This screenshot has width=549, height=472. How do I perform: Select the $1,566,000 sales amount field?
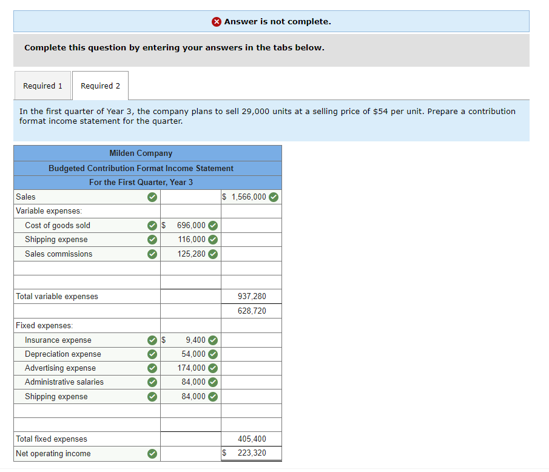click(x=251, y=197)
